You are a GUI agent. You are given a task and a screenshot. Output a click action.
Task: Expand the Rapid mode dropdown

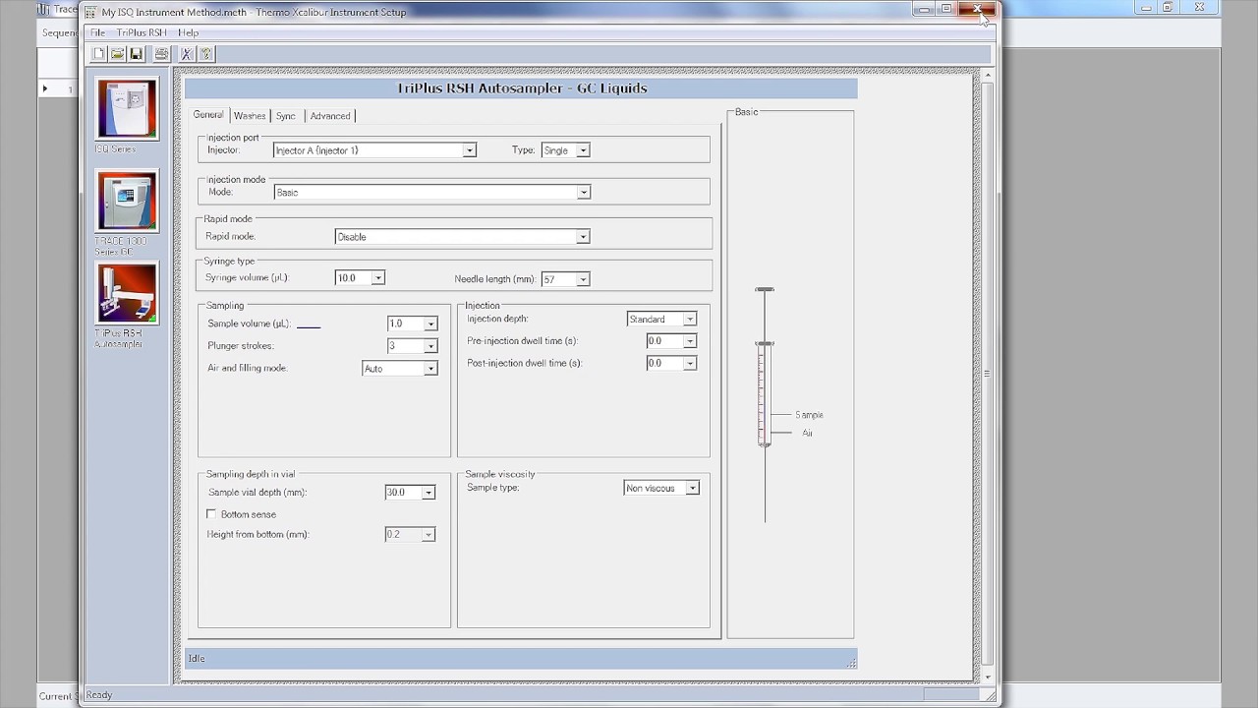(x=583, y=237)
